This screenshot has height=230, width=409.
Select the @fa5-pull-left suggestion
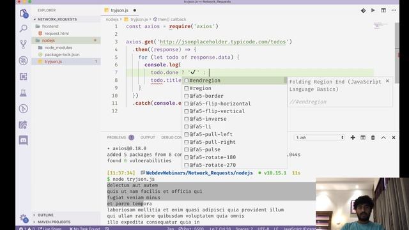(235, 134)
